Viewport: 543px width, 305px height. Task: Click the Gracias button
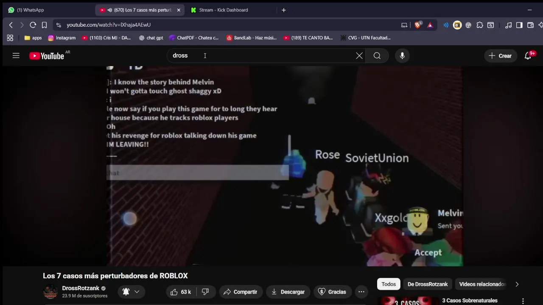[332, 292]
